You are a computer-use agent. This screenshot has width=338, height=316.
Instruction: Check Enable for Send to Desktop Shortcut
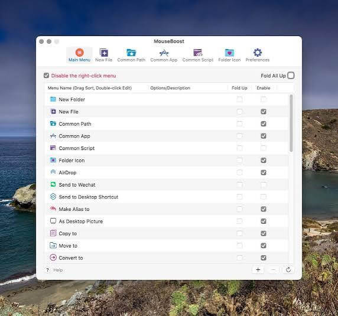coord(263,197)
